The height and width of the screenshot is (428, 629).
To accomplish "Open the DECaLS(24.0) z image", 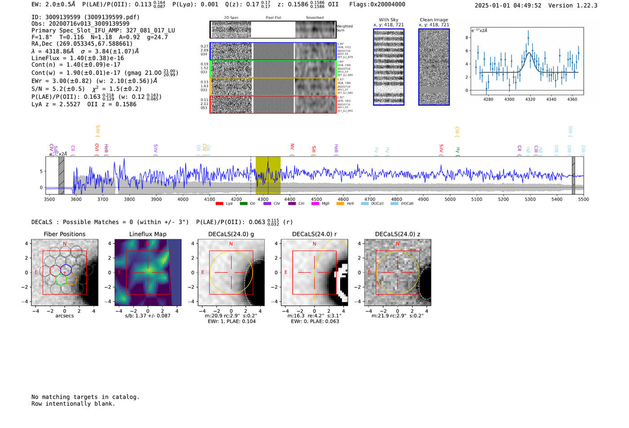I will click(x=398, y=273).
